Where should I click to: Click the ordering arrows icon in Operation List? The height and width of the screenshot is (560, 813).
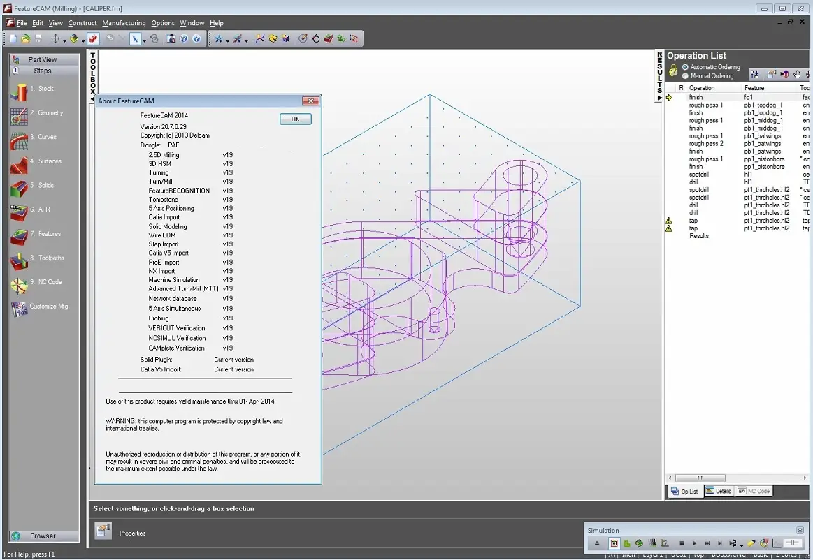pos(754,75)
